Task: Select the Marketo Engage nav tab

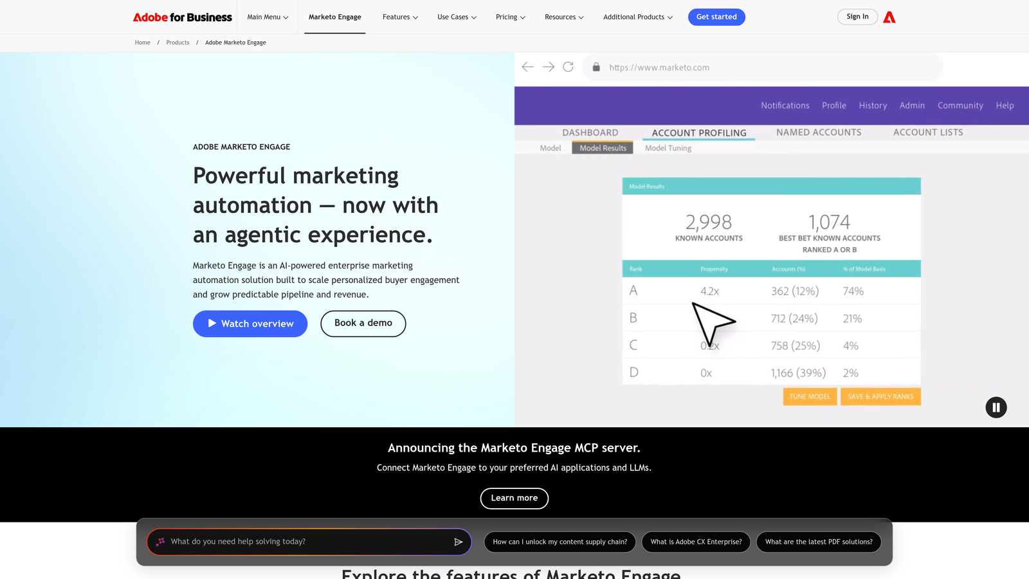Action: [334, 17]
